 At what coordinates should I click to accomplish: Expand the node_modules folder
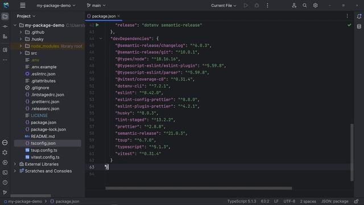click(20, 46)
